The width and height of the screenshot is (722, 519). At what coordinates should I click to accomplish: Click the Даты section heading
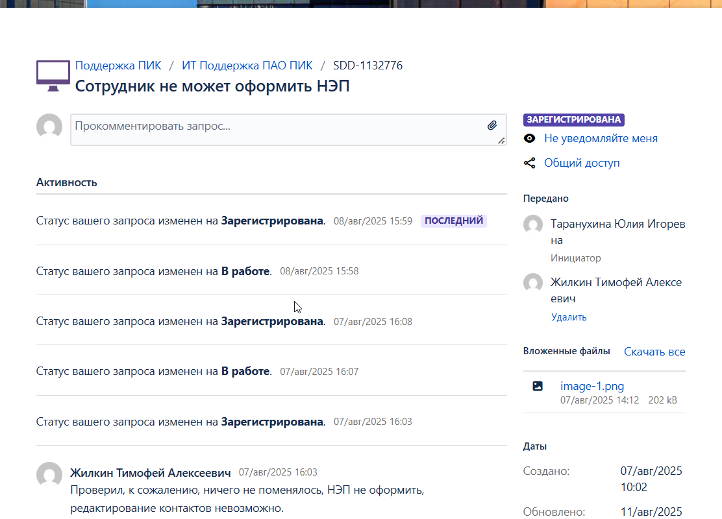[535, 446]
